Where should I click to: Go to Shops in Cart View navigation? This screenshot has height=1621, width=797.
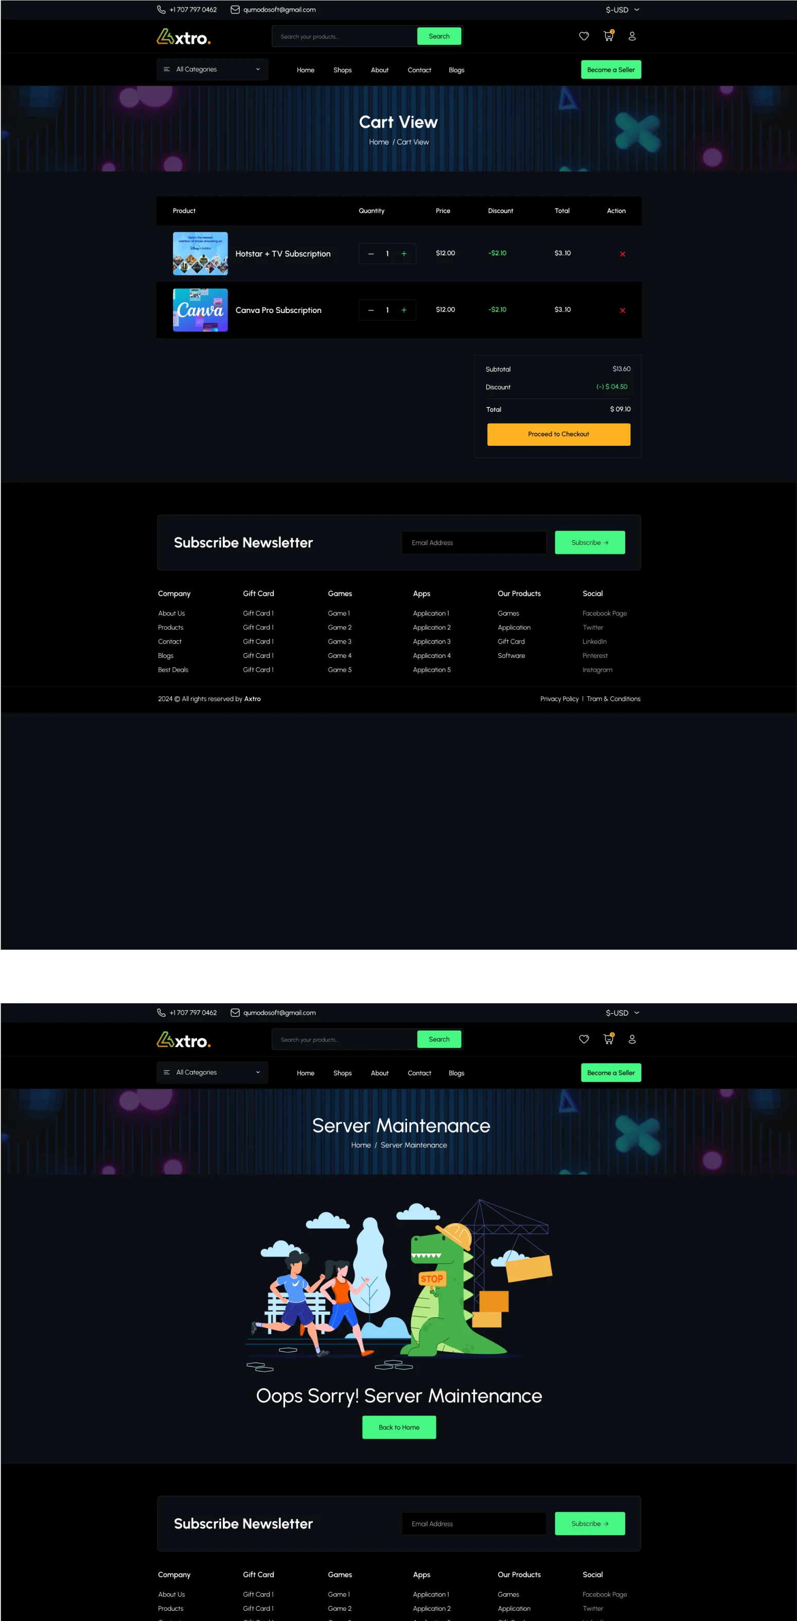(342, 71)
